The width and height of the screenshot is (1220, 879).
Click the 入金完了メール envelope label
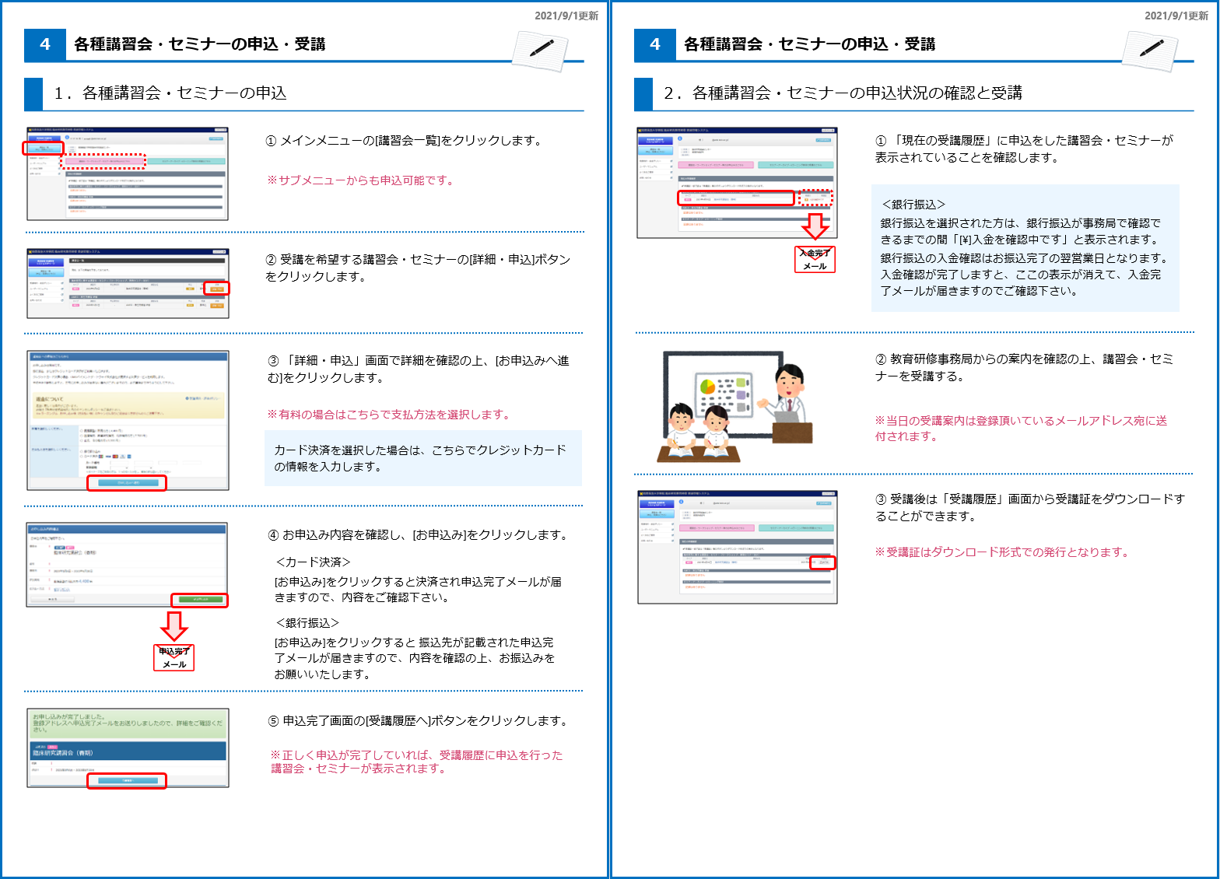(x=815, y=259)
